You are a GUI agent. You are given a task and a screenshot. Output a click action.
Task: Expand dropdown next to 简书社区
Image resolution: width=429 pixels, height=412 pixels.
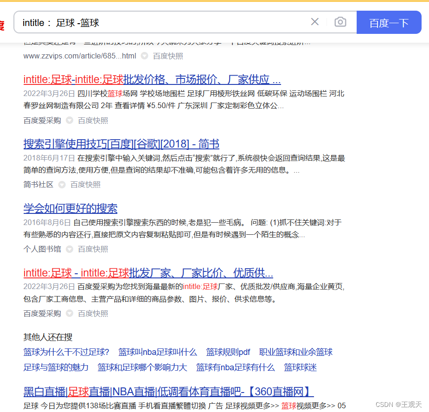tap(62, 185)
